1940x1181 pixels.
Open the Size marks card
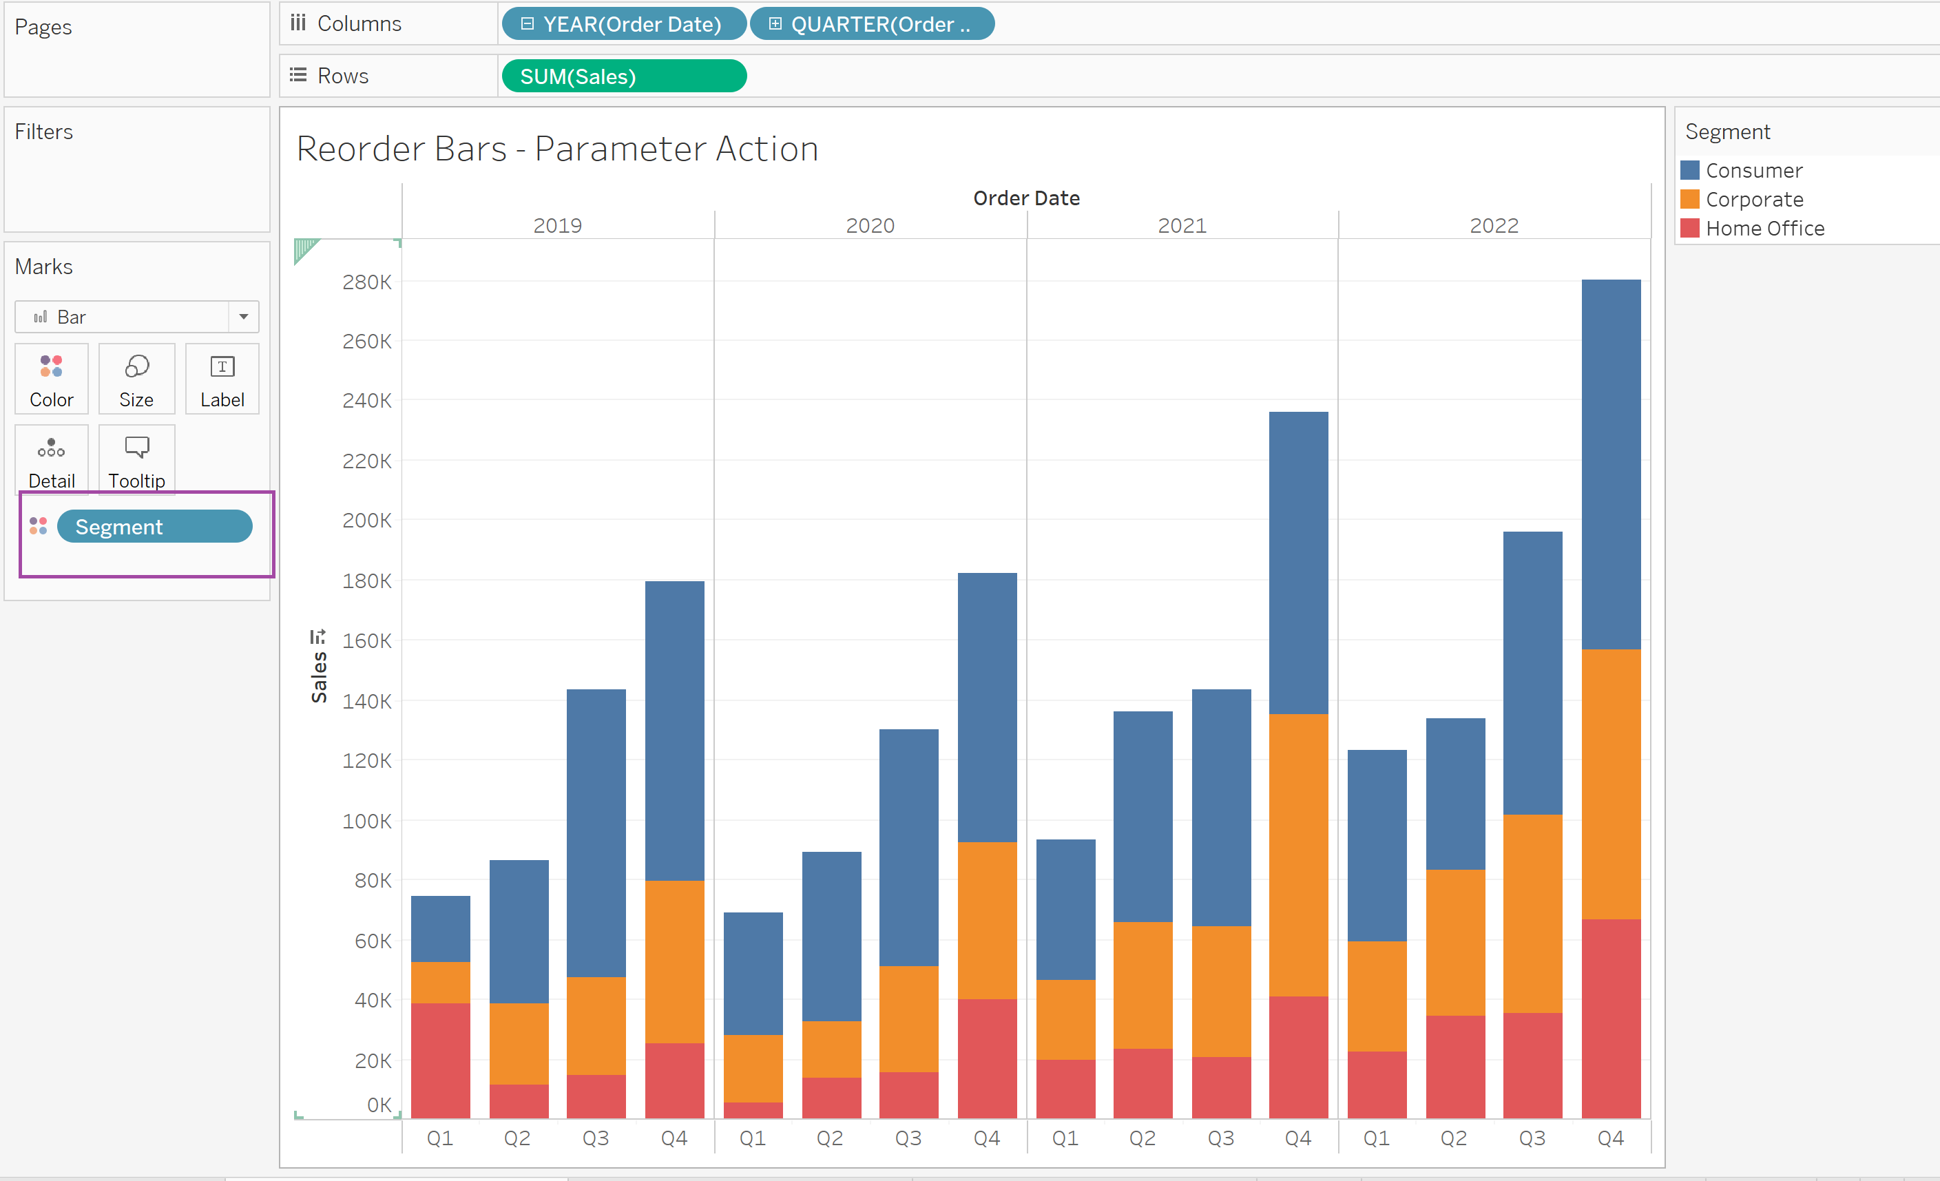click(x=136, y=379)
